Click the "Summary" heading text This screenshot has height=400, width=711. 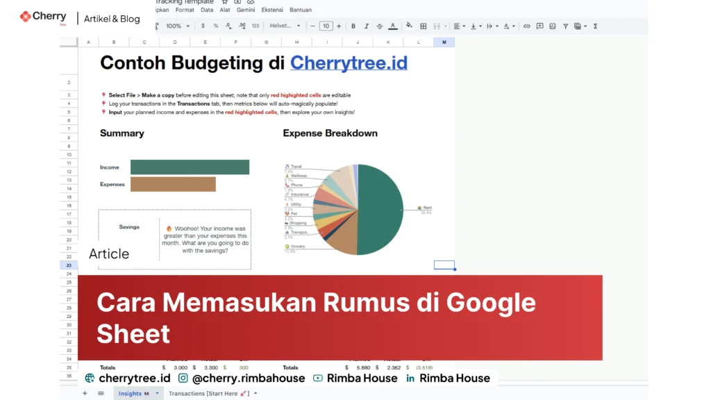122,133
